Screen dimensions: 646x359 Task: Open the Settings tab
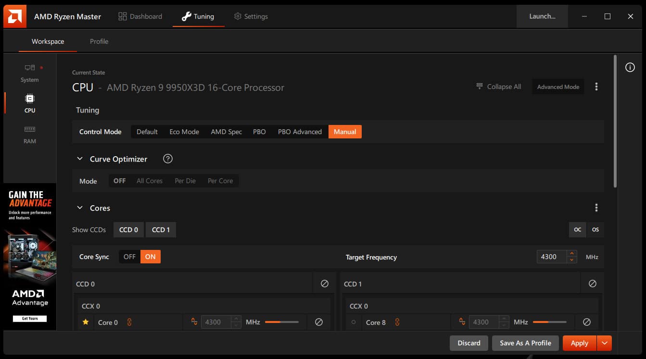coord(251,16)
